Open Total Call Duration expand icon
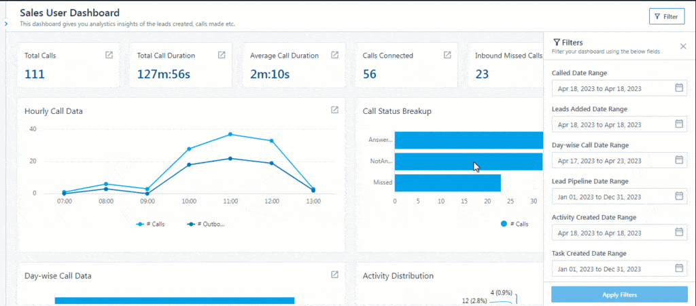 tap(222, 55)
